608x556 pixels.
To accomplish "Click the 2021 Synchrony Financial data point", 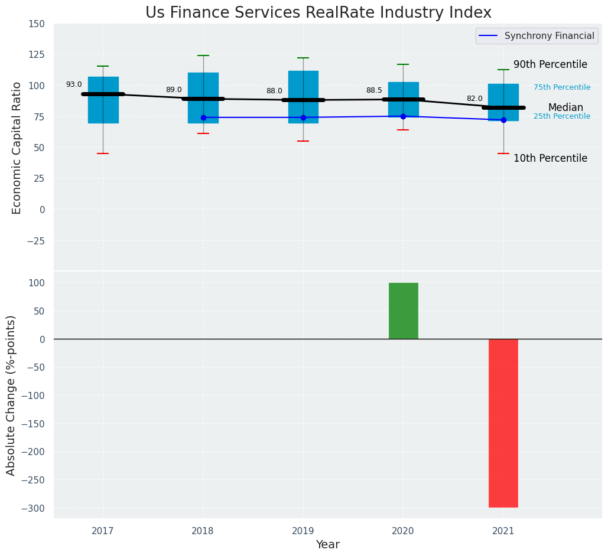I will [x=503, y=120].
